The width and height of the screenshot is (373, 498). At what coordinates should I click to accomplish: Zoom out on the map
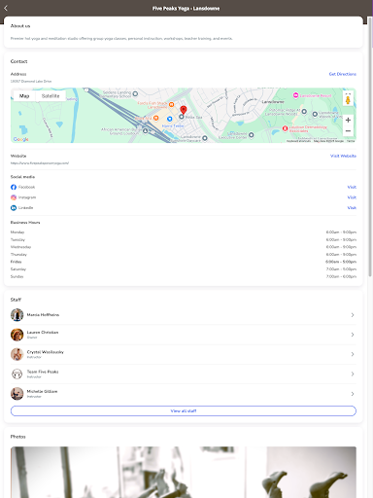pos(348,131)
